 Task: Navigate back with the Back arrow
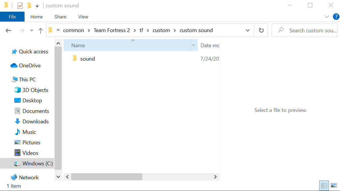point(8,30)
